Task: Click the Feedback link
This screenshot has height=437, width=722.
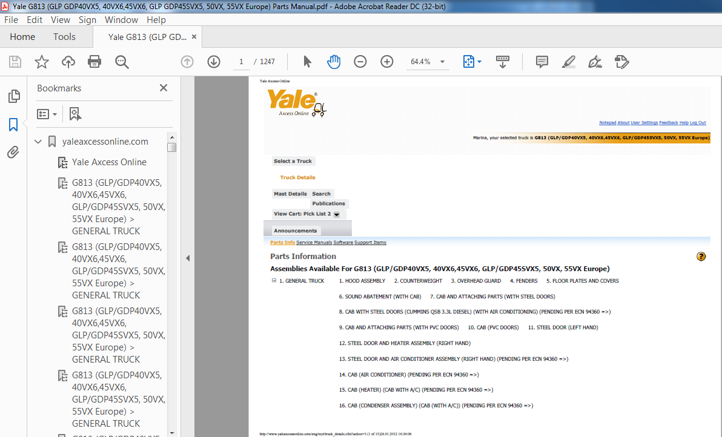Action: [669, 123]
